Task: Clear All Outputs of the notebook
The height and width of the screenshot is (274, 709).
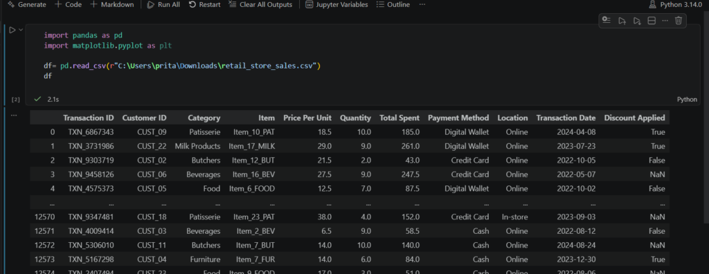Action: pyautogui.click(x=260, y=5)
